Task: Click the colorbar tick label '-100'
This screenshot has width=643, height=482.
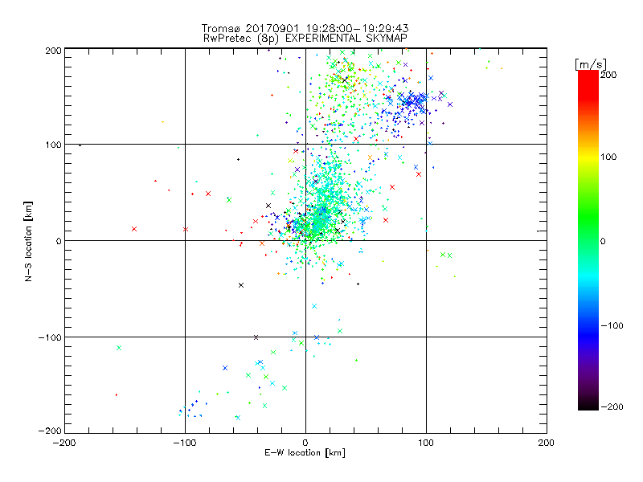Action: (612, 326)
